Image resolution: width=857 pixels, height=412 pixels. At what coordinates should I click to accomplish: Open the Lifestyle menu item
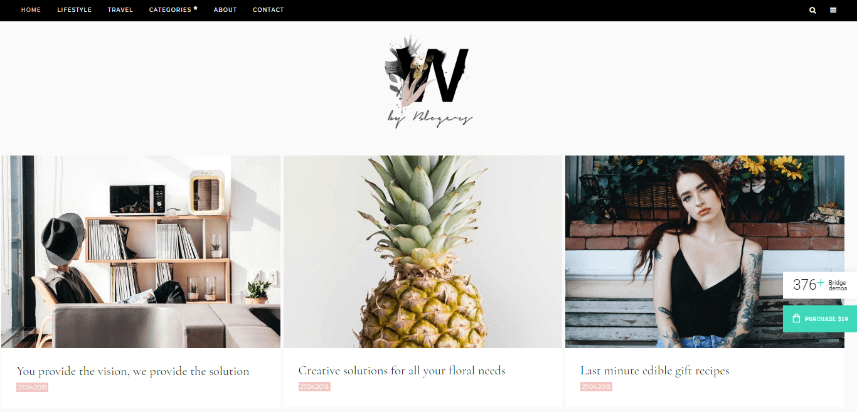point(74,10)
